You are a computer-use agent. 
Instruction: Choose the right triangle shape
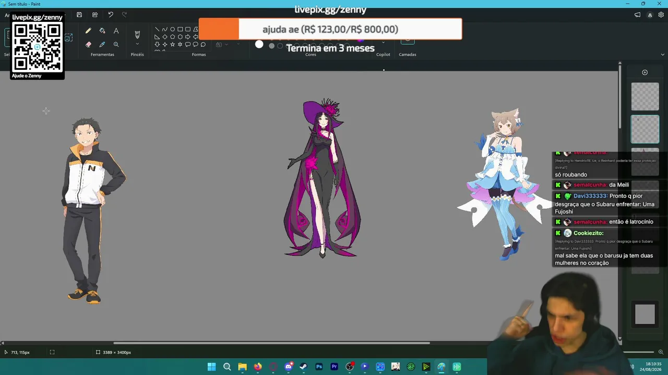[157, 37]
